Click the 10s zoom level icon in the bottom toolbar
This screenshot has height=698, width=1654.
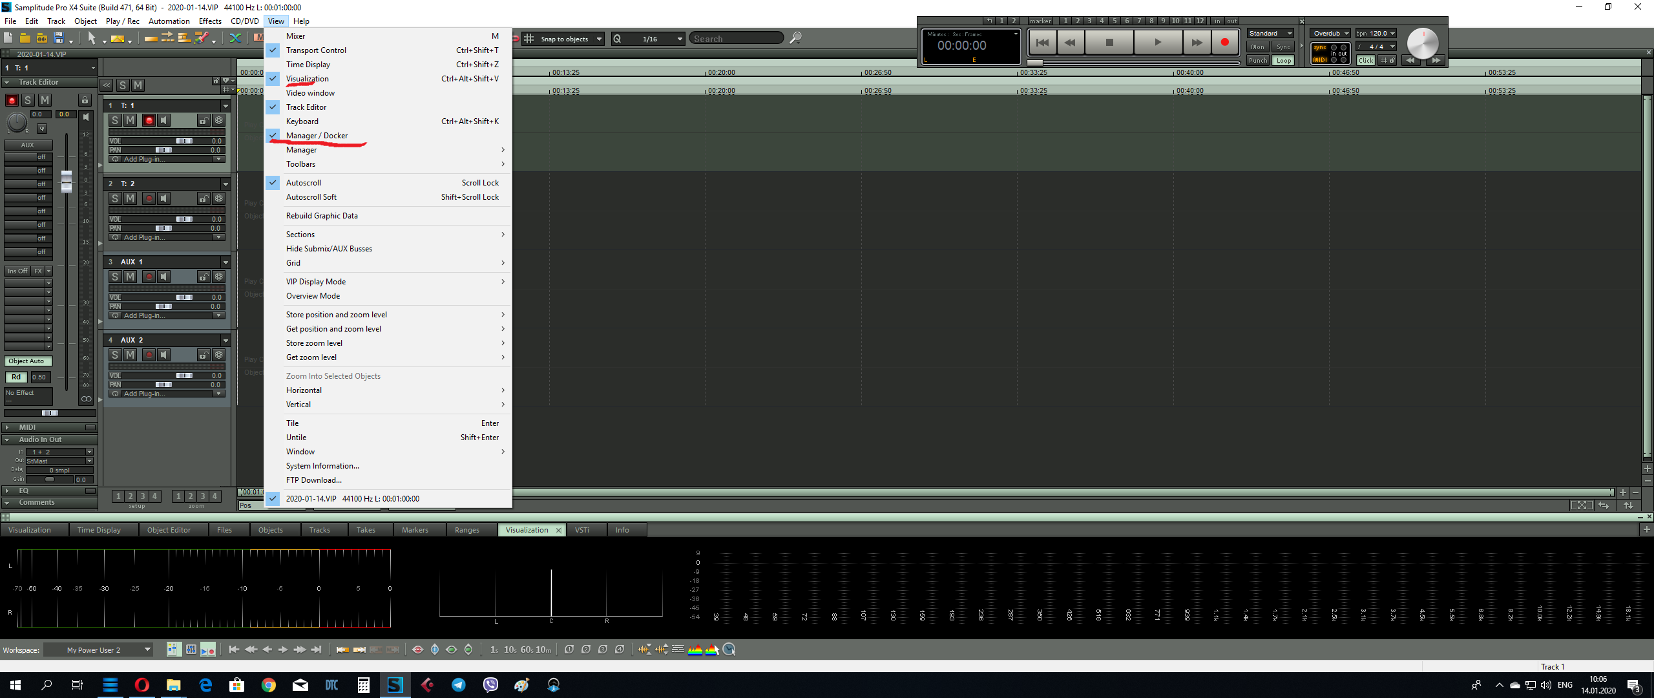[510, 650]
